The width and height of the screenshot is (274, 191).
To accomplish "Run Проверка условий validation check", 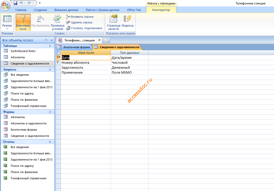I will pos(57,22).
